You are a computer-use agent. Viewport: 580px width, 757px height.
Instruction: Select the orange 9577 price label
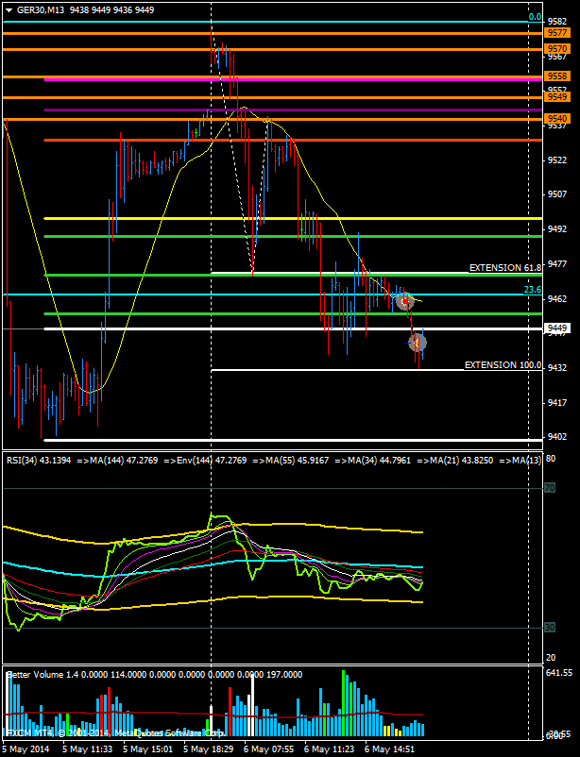pyautogui.click(x=556, y=33)
